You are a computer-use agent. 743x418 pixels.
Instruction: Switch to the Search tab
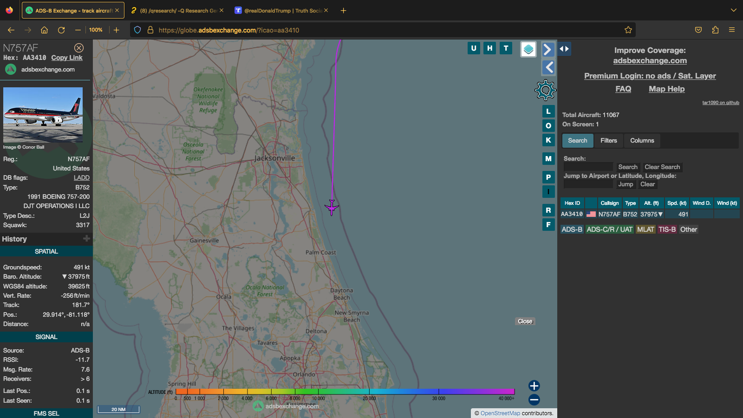tap(577, 141)
